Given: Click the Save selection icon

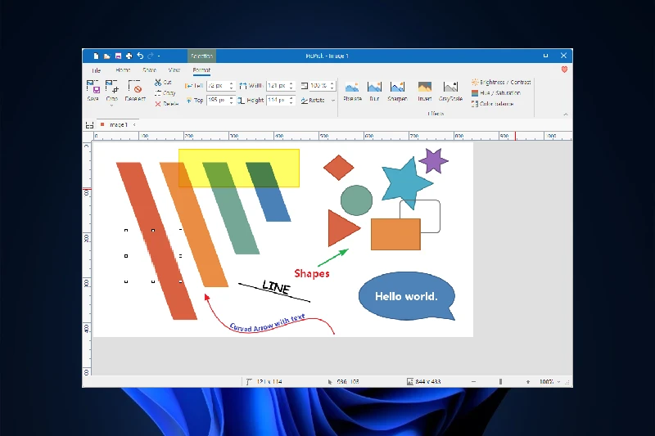Looking at the screenshot, I should pos(93,88).
